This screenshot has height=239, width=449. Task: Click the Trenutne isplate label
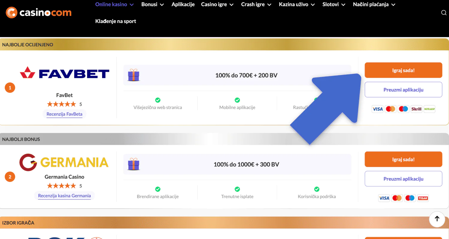pyautogui.click(x=237, y=197)
